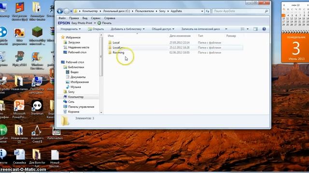Click the navigation pane scroll down arrow
Image resolution: width=309 pixels, height=173 pixels.
101,112
